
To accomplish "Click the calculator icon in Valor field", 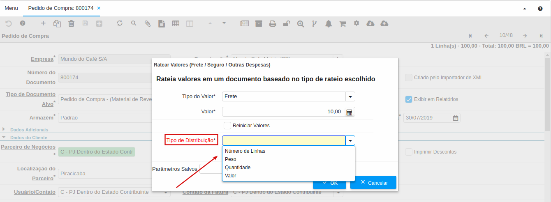I will (349, 112).
